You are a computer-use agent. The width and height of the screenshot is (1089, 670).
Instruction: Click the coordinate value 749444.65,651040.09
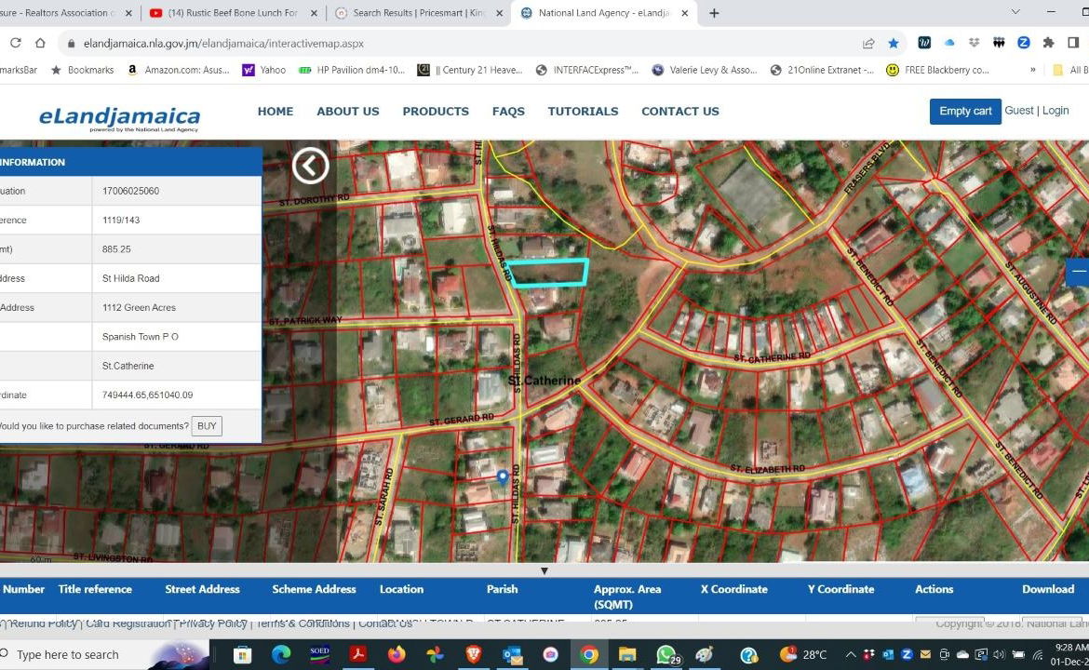point(147,395)
